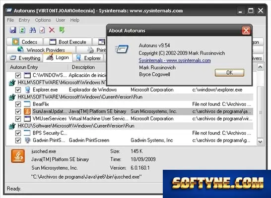Click the Save toolbar icon
This screenshot has height=198, width=271.
(x=13, y=30)
